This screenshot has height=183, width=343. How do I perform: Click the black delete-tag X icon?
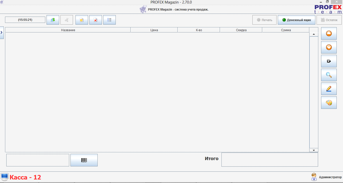pyautogui.click(x=329, y=61)
